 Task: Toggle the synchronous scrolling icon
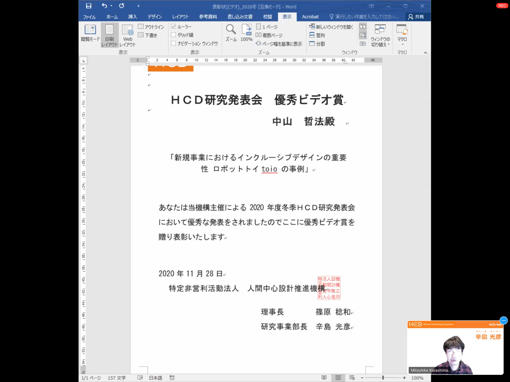coord(363,35)
